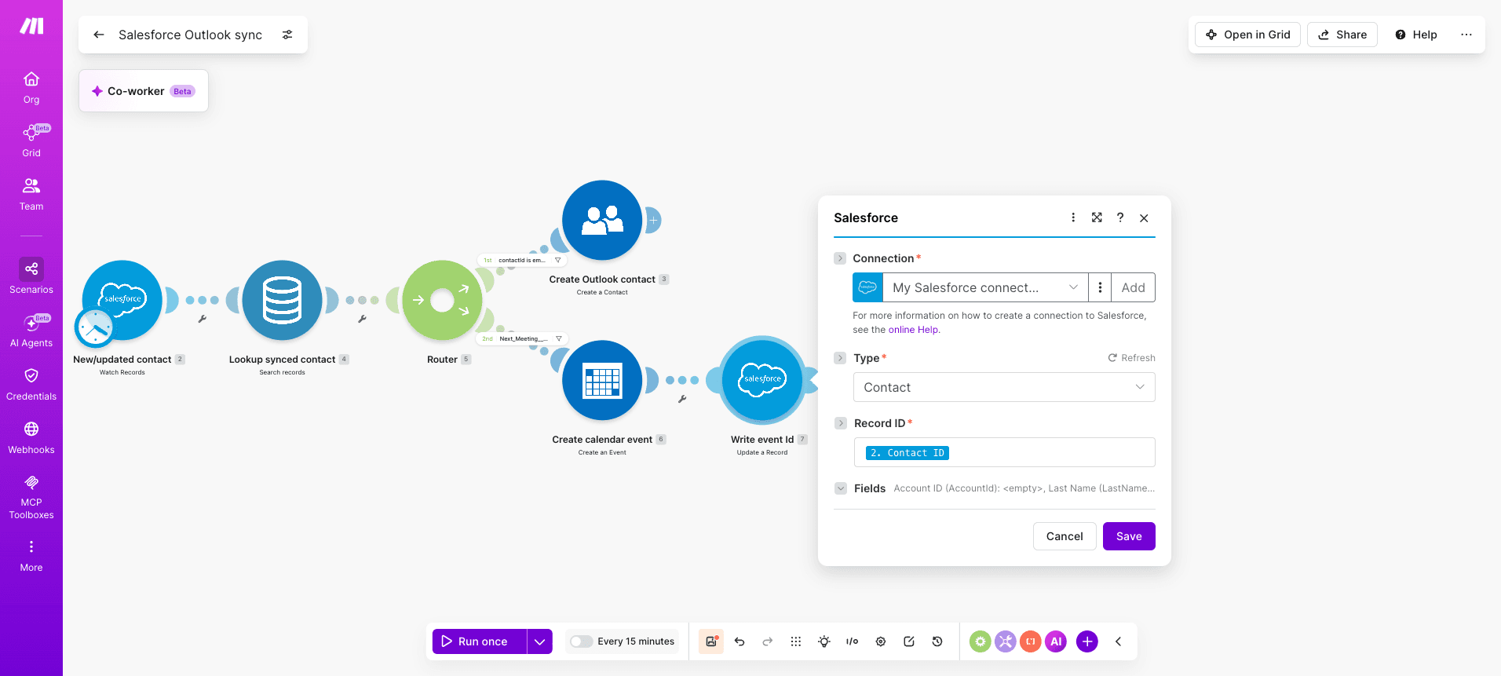
Task: Redo the last change
Action: click(x=768, y=641)
